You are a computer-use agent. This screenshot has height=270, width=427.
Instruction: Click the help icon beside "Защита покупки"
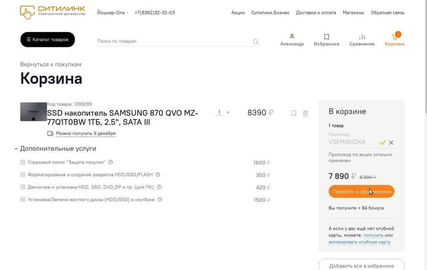click(x=111, y=162)
